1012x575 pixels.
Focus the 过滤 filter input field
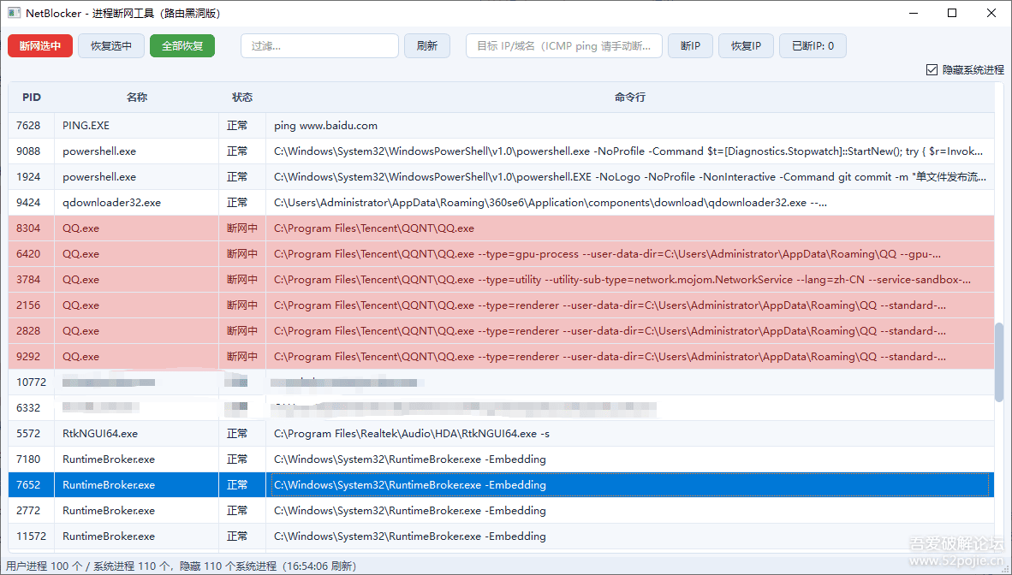click(x=319, y=46)
